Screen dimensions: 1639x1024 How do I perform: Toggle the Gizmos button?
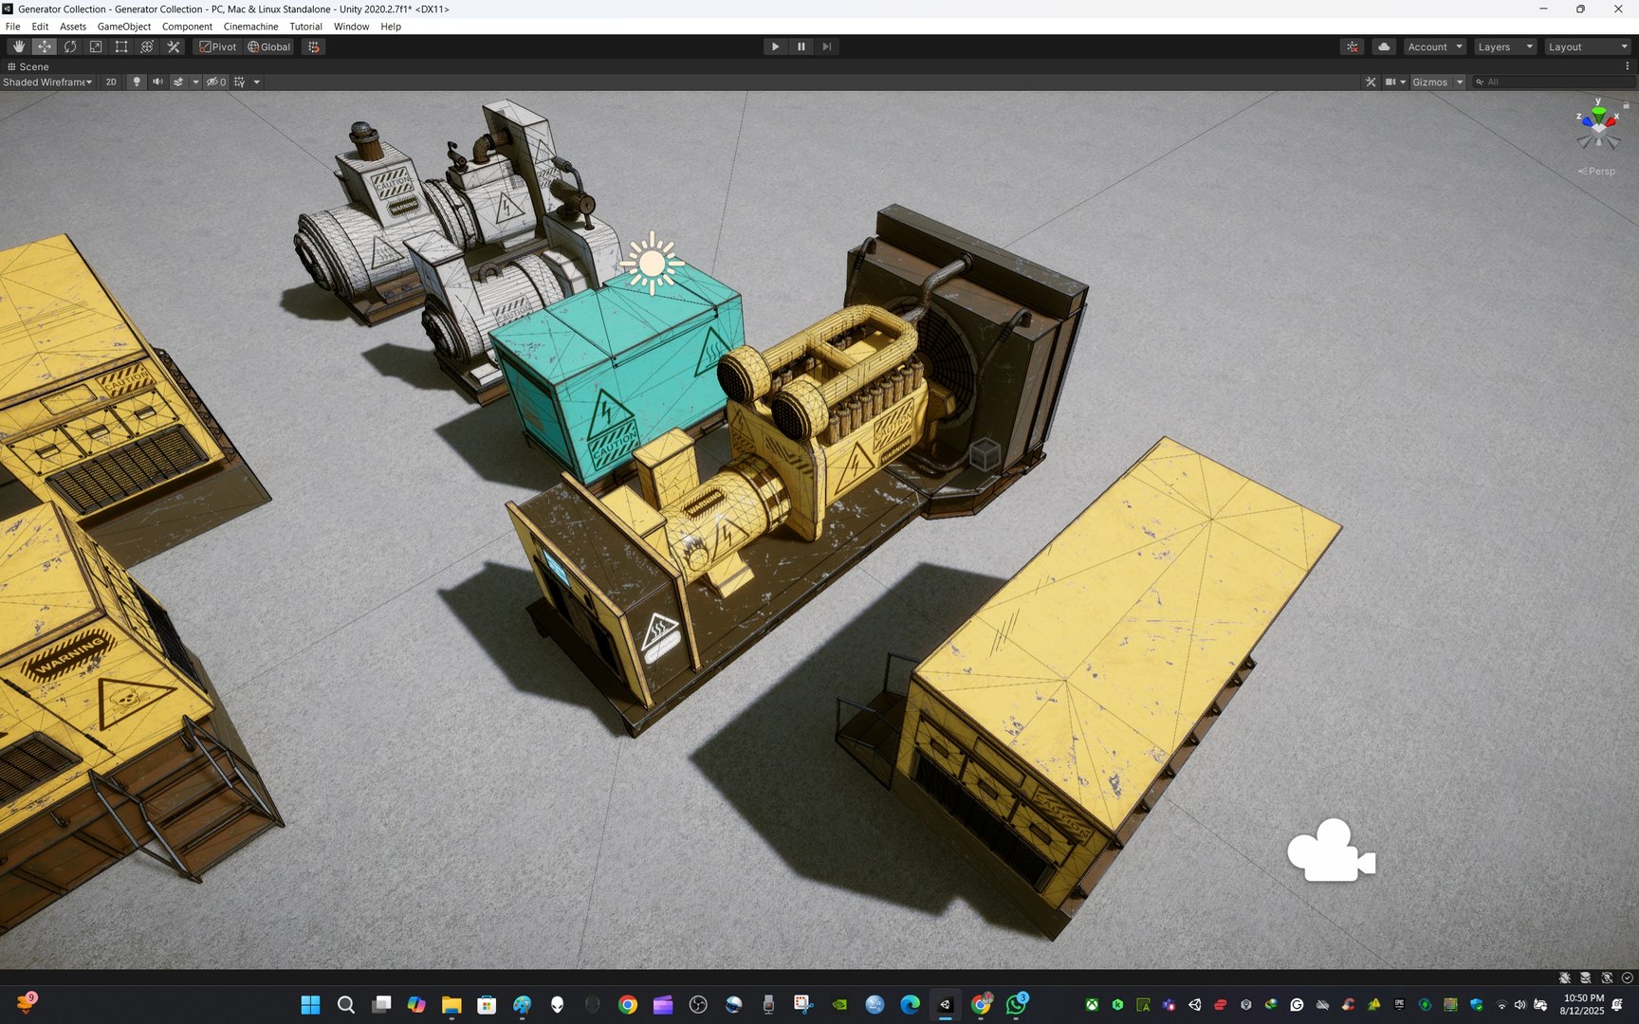click(x=1430, y=82)
